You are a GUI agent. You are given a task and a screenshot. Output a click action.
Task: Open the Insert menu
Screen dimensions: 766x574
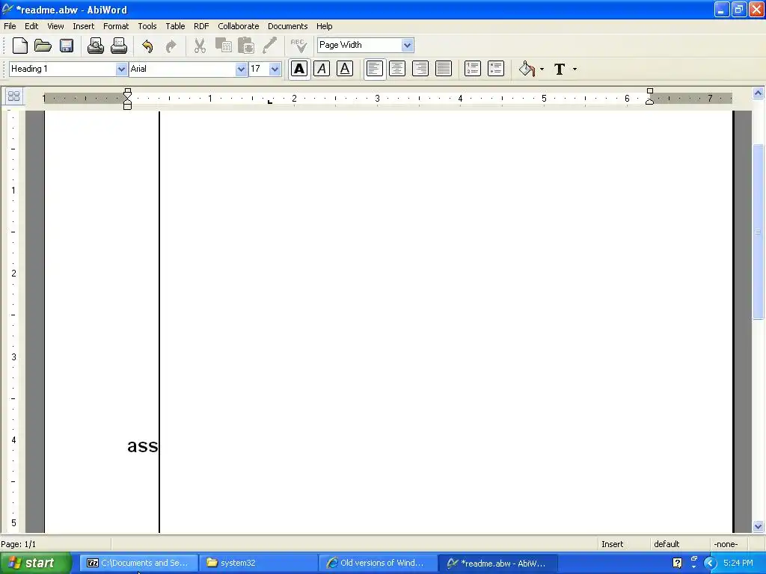84,26
